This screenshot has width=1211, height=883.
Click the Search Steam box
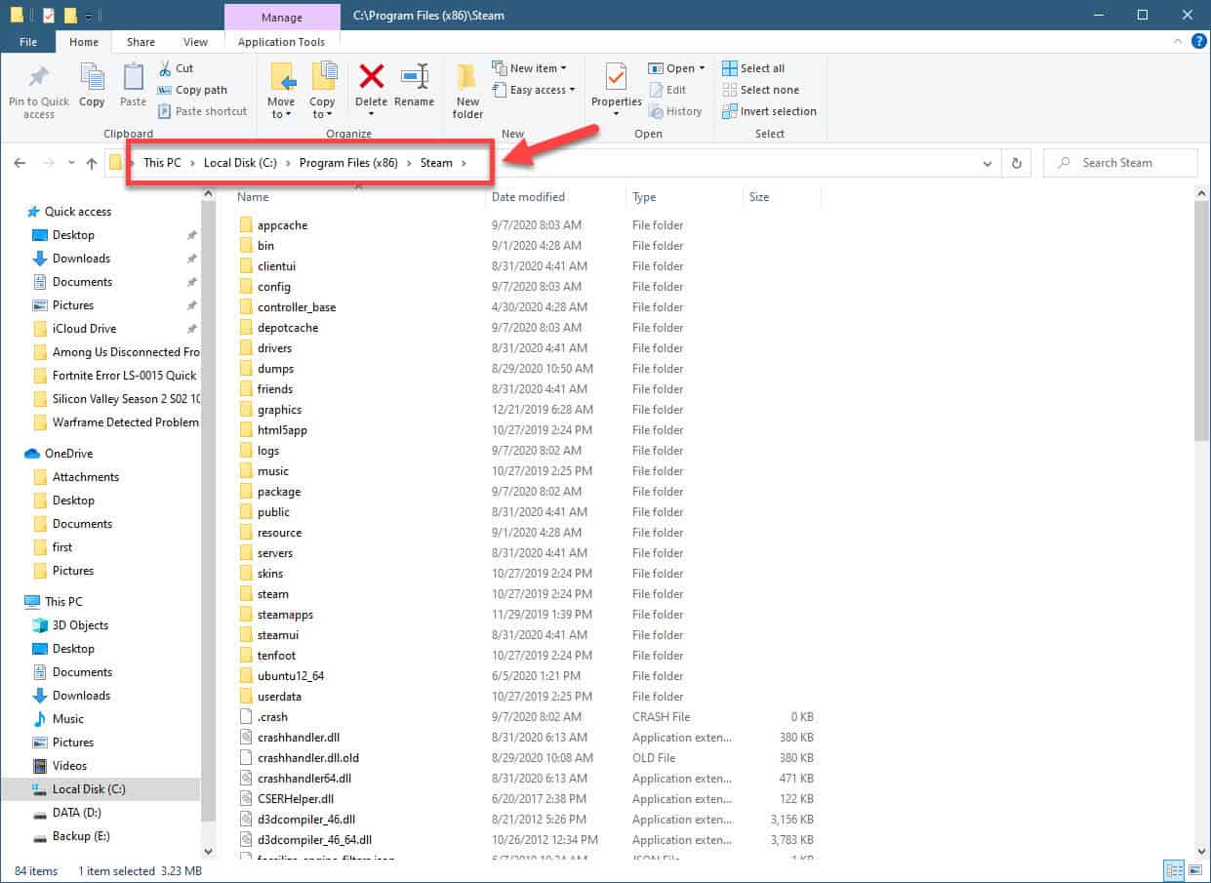point(1120,163)
